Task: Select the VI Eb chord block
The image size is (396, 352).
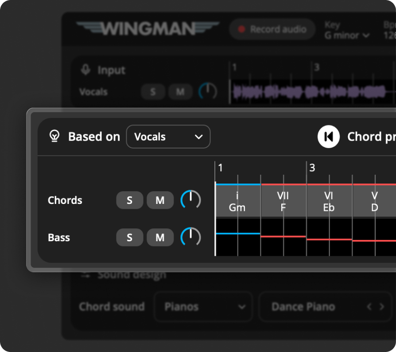Action: [x=329, y=201]
